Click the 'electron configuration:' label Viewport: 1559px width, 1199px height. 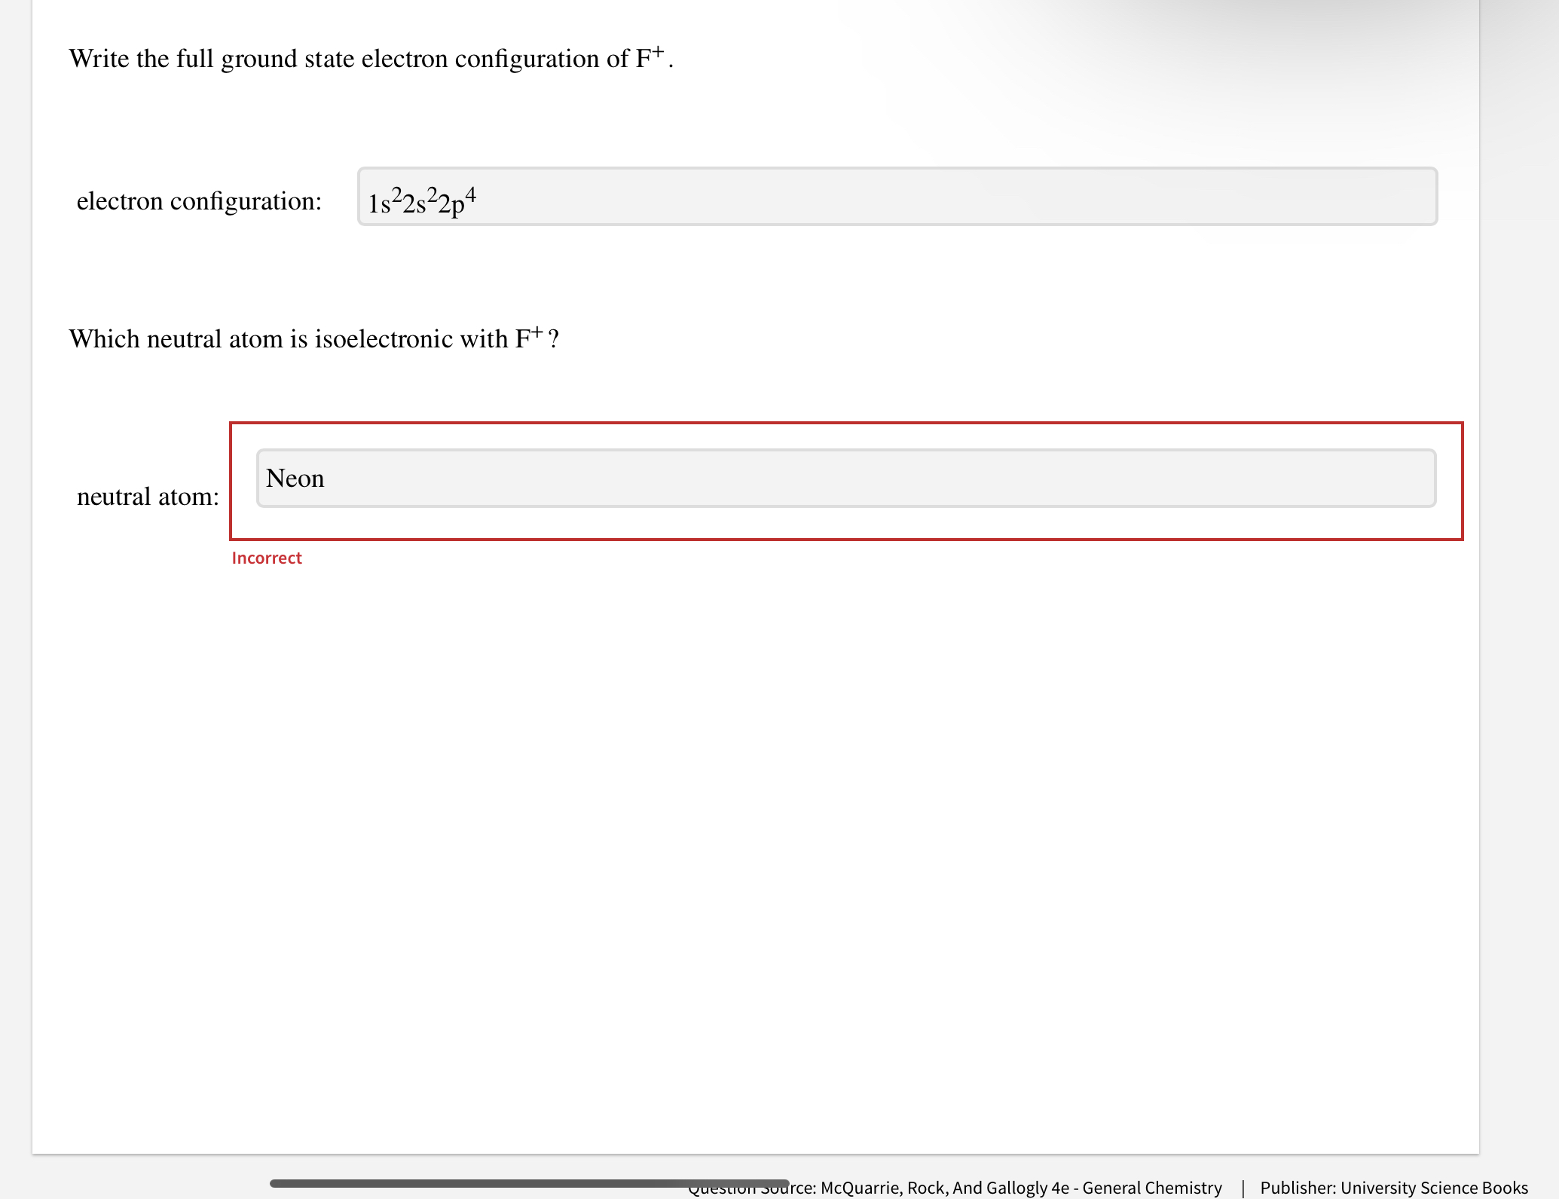(199, 201)
